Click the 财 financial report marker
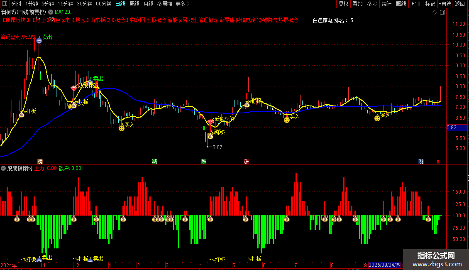The width and height of the screenshot is (469, 270). 421,161
